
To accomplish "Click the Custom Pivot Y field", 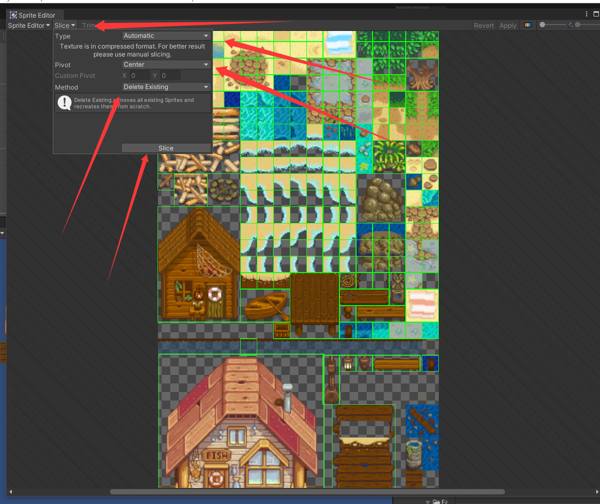I will coord(170,75).
